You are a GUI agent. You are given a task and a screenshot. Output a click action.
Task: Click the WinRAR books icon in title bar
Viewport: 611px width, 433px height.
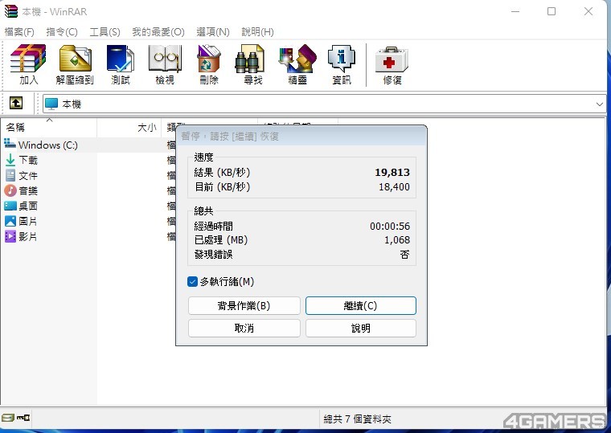coord(11,12)
